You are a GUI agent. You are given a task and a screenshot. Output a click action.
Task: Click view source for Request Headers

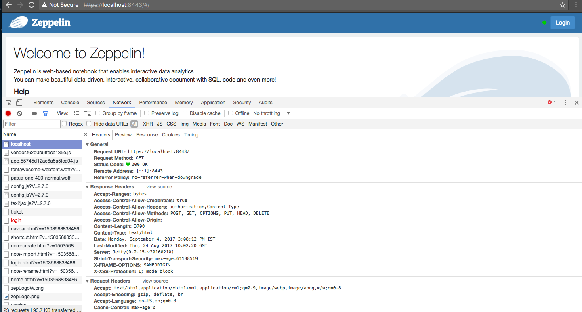point(155,281)
